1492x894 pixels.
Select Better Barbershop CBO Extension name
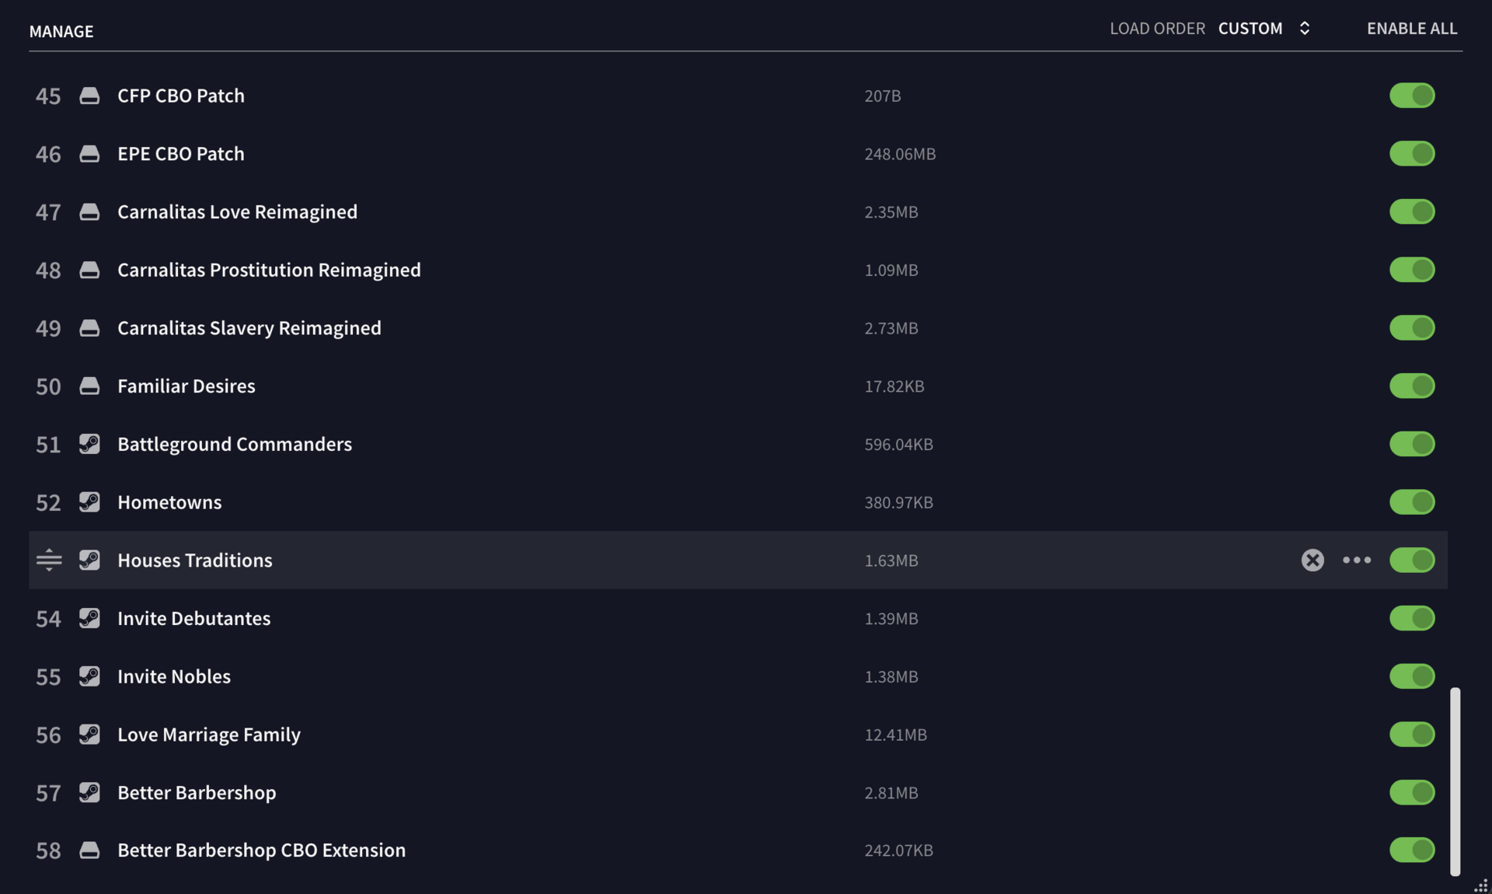coord(262,850)
